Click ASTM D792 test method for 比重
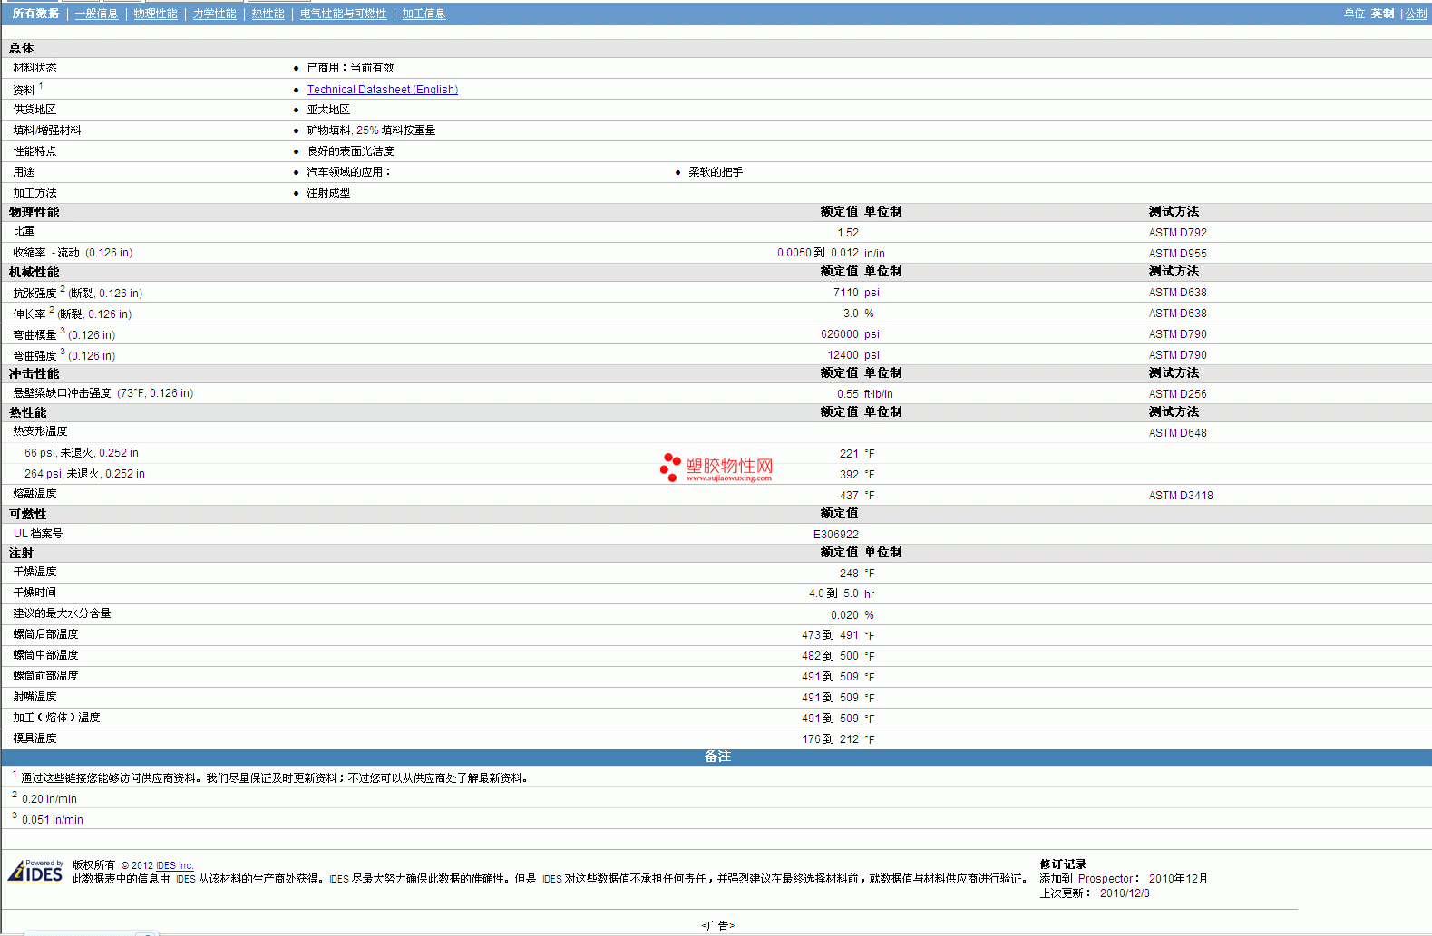This screenshot has width=1432, height=936. coord(1177,233)
